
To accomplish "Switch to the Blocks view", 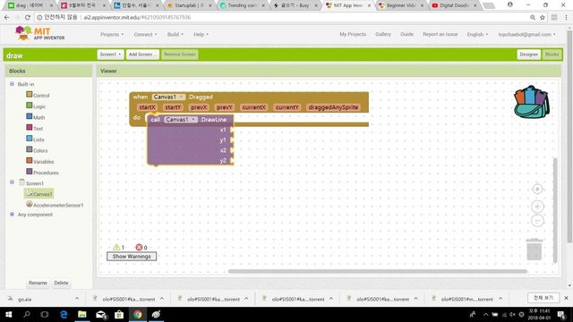I will pos(552,55).
